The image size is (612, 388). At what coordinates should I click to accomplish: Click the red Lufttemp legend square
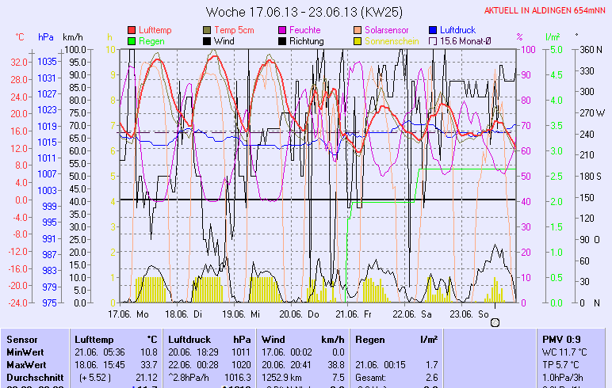132,30
